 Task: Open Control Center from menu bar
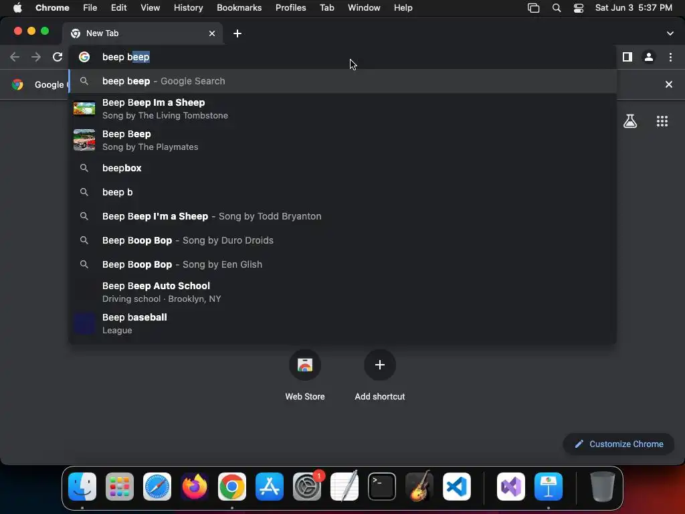tap(579, 8)
